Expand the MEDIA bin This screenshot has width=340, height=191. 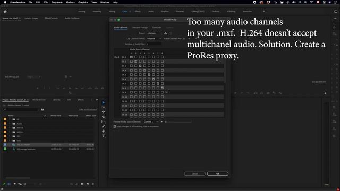point(10,132)
